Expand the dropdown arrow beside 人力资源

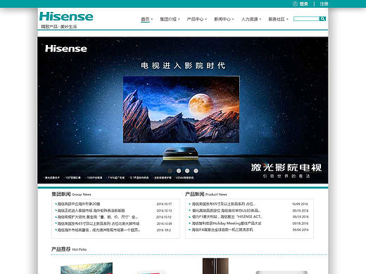pyautogui.click(x=260, y=19)
